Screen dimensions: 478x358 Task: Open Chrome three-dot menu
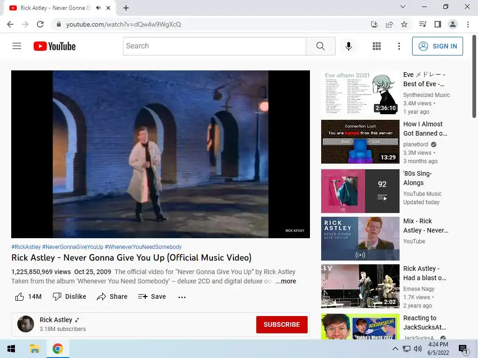click(x=468, y=24)
